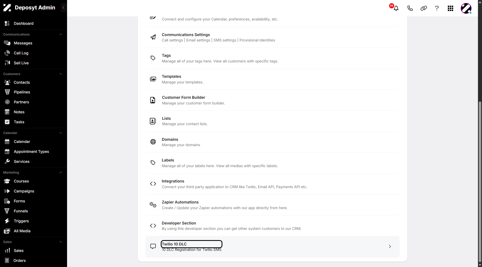Click the Customer Form Builder icon

click(153, 100)
